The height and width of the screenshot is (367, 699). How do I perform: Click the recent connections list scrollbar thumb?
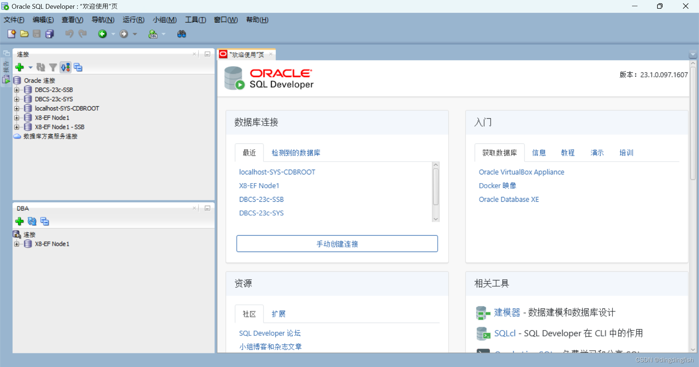click(436, 187)
